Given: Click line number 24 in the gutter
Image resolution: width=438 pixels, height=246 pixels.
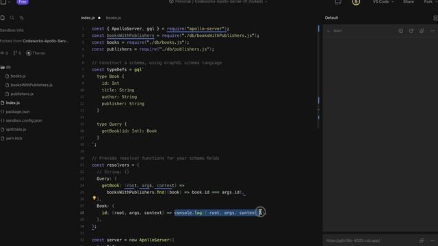Looking at the screenshot, I should point(82,185).
